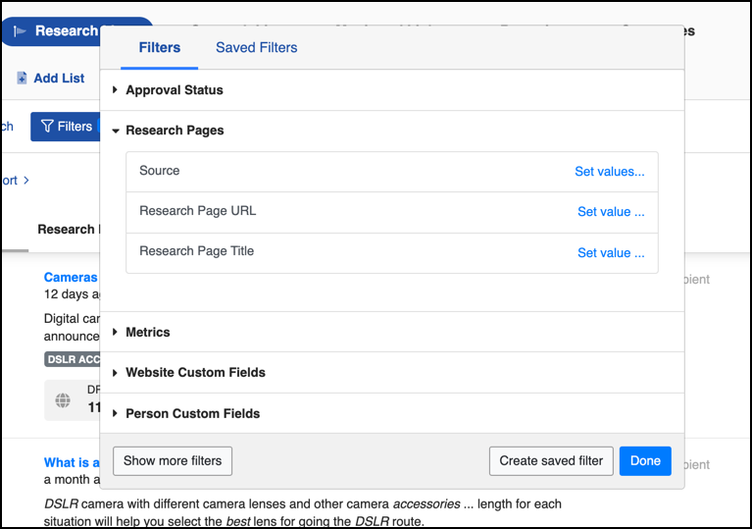Viewport: 752px width, 529px height.
Task: Click the Show more filters button
Action: pos(173,460)
